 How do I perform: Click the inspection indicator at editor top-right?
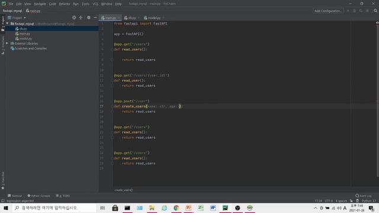[377, 22]
